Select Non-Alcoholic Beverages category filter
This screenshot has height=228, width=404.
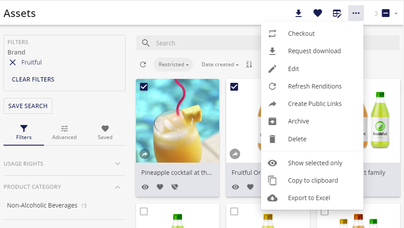[x=42, y=205]
